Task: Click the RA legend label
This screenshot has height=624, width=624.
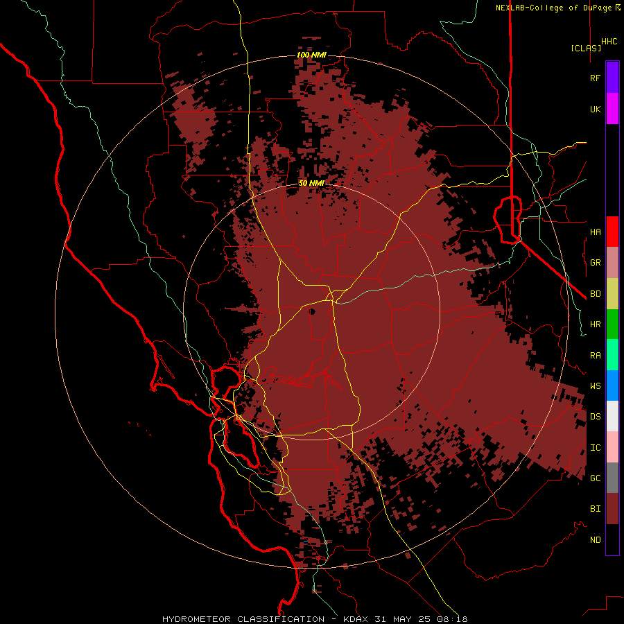Action: click(x=596, y=355)
